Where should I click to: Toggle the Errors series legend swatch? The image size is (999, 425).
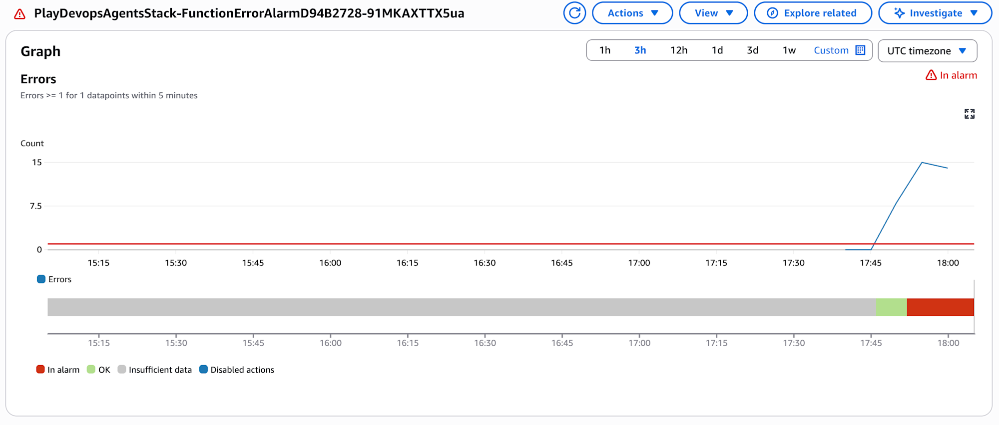point(41,279)
